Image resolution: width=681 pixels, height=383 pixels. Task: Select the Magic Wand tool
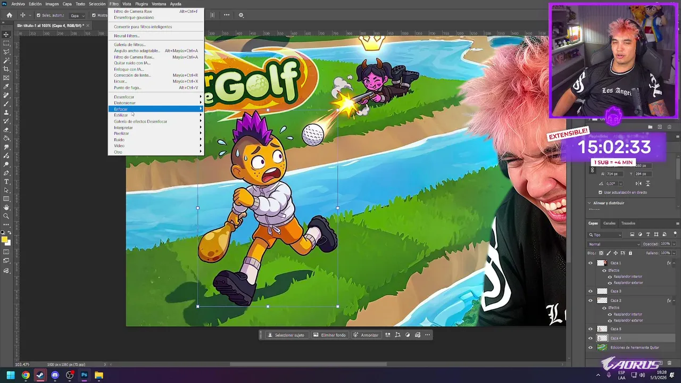coord(6,61)
